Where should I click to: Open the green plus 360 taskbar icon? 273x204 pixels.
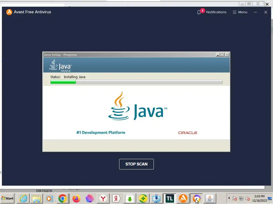pyautogui.click(x=143, y=198)
